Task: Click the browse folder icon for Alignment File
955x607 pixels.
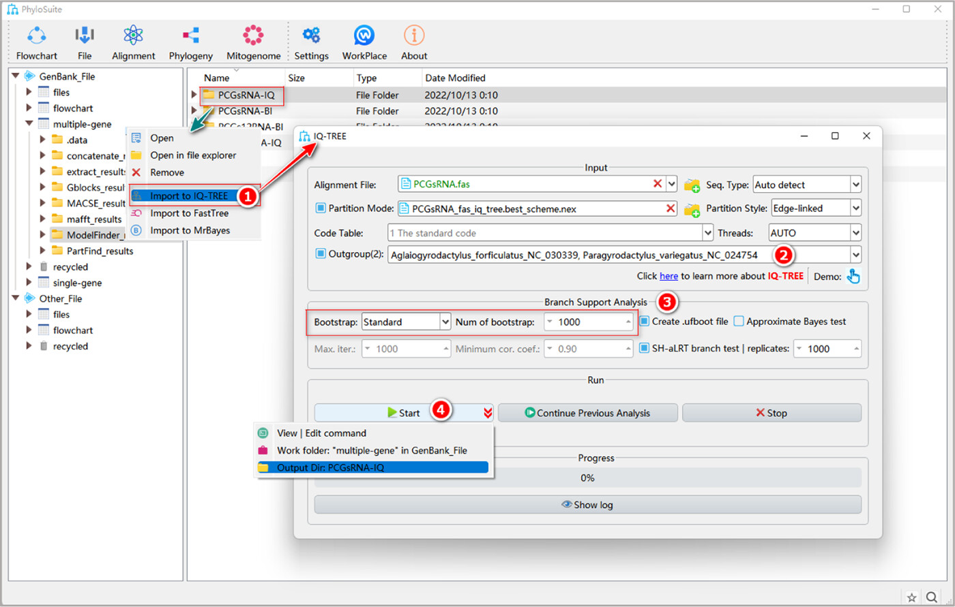Action: [x=692, y=185]
